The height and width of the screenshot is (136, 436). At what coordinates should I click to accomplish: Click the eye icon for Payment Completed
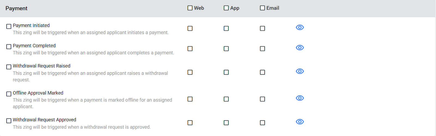pos(300,48)
